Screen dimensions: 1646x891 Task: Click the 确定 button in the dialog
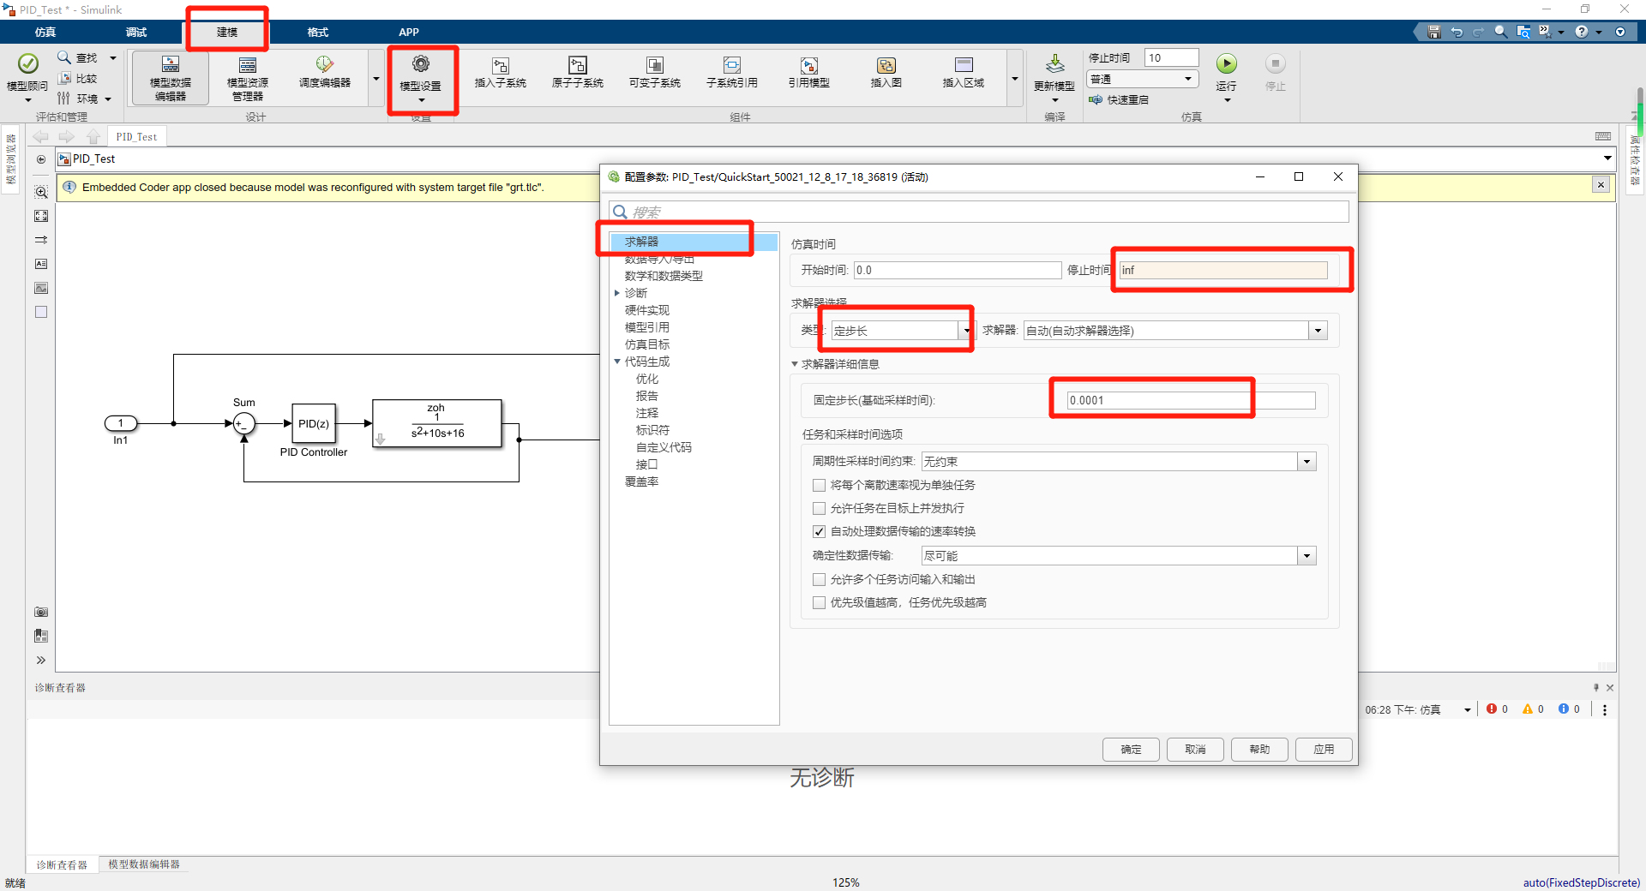click(1131, 750)
